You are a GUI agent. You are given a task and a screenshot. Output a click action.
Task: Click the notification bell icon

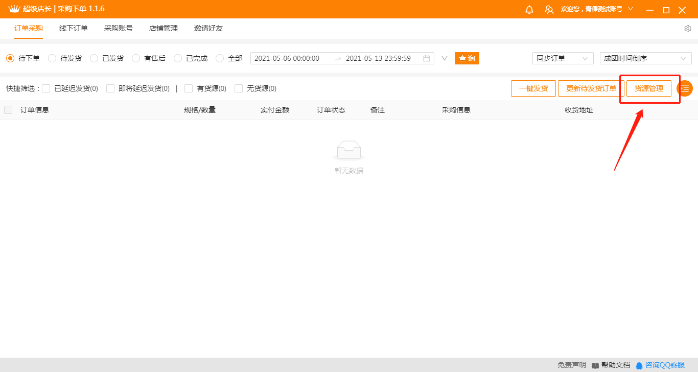tap(529, 10)
